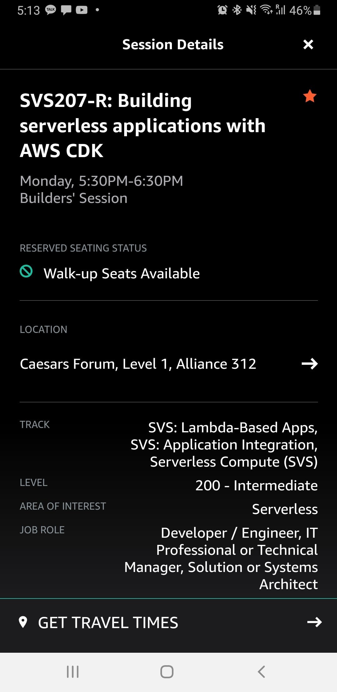Tap the walk-up seats status icon
The image size is (337, 692).
click(x=26, y=271)
